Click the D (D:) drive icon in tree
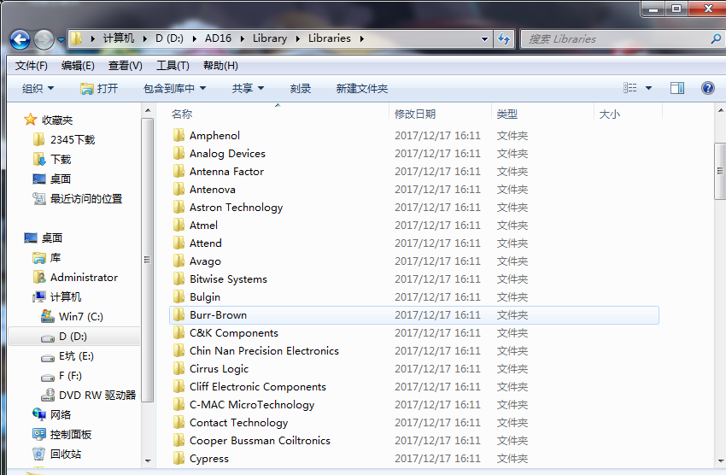 click(48, 337)
